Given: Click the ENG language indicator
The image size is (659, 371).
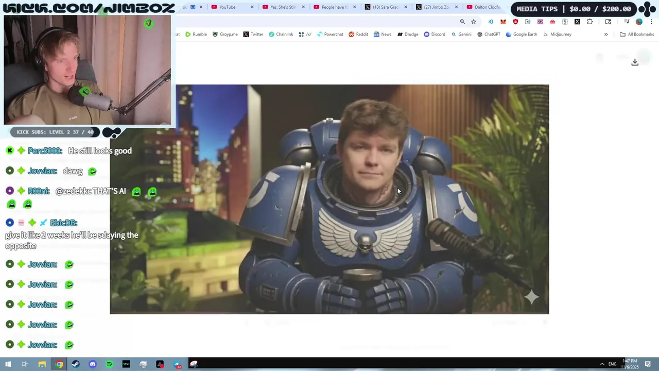Looking at the screenshot, I should (612, 364).
